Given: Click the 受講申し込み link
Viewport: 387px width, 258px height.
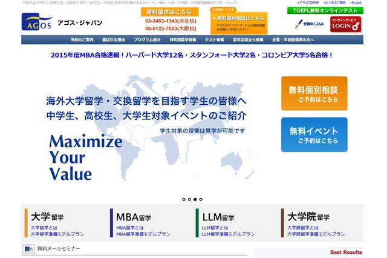Looking at the screenshot, I should pyautogui.click(x=313, y=24).
